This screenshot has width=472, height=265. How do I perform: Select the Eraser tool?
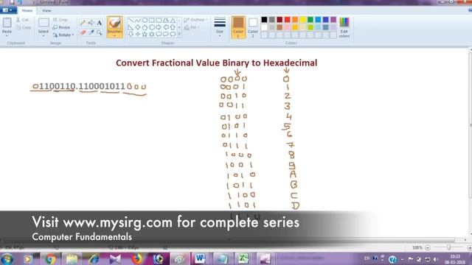tap(83, 32)
